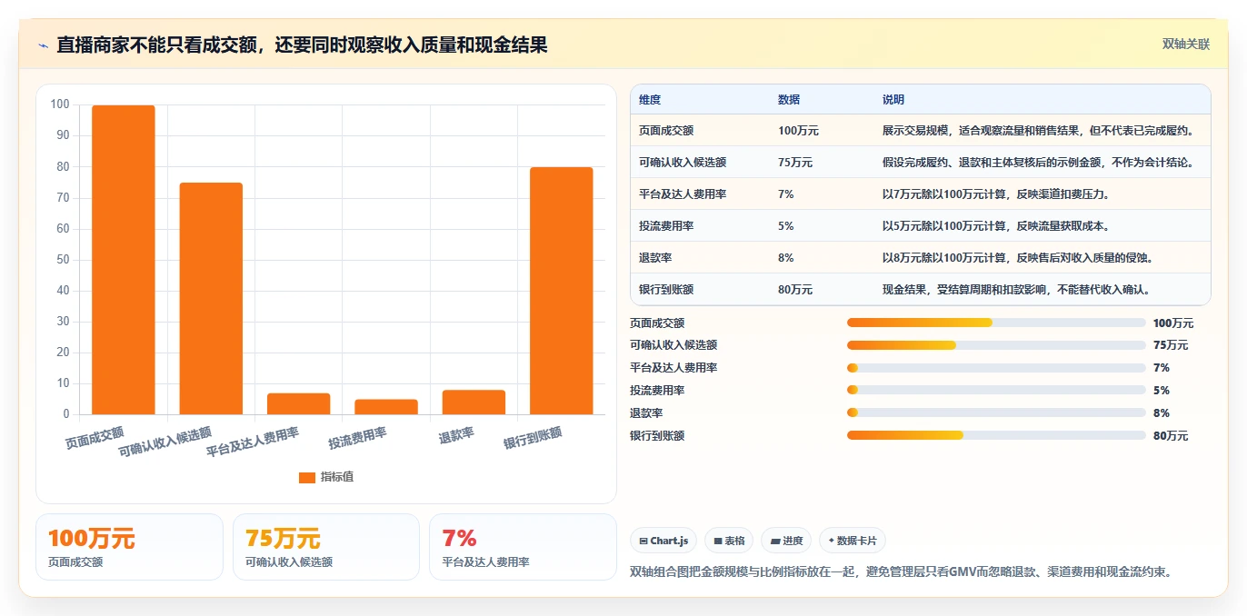
Task: Click the 银行到账额 progress bar
Action: click(996, 436)
